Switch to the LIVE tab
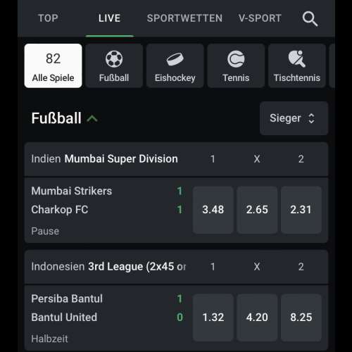The width and height of the screenshot is (352, 352). [x=110, y=18]
